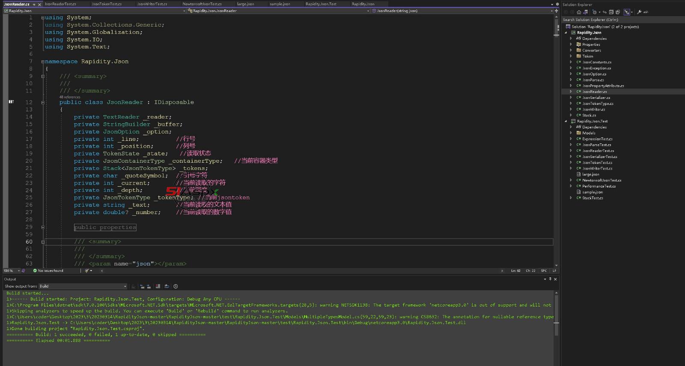Viewport: 685px width, 366px height.
Task: Open the editor zoom level 100% selector
Action: (x=11, y=271)
